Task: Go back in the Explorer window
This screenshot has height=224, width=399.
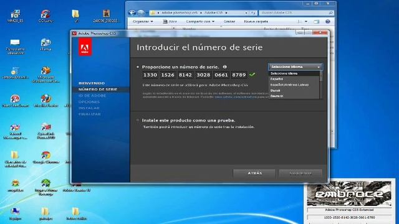Action: tap(132, 12)
